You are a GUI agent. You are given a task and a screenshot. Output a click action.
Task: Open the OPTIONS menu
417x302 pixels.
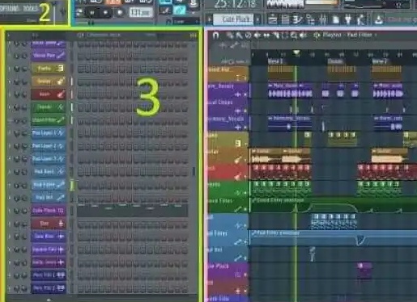point(11,8)
